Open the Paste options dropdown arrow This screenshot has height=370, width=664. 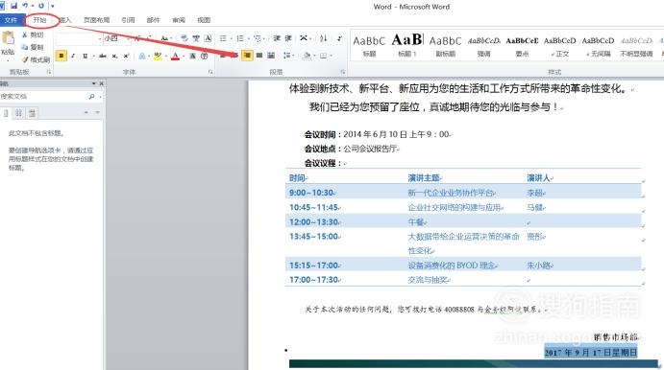click(8, 60)
